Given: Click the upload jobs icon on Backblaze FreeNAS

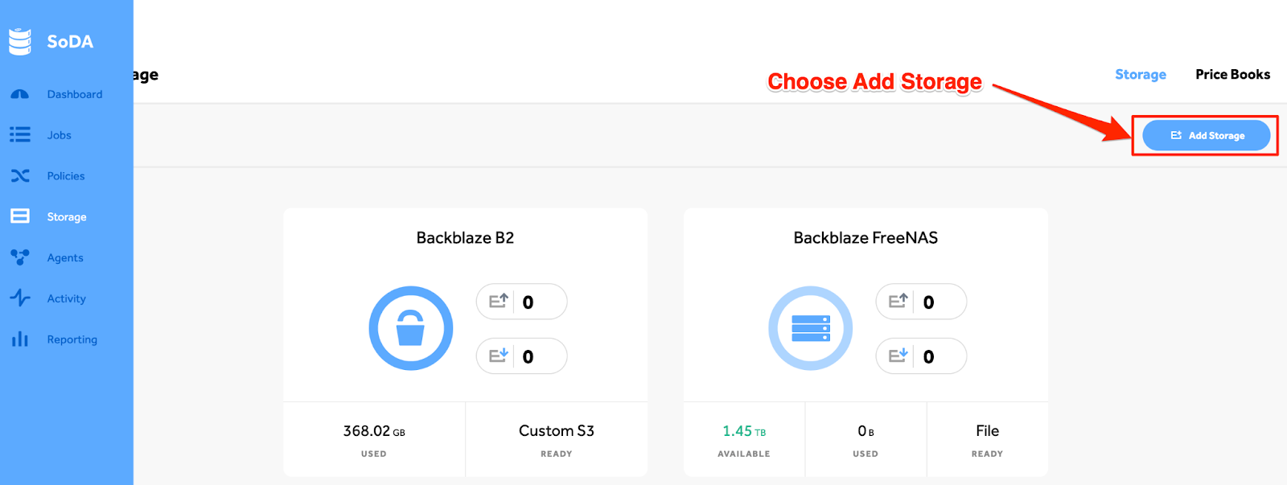Looking at the screenshot, I should coord(898,301).
